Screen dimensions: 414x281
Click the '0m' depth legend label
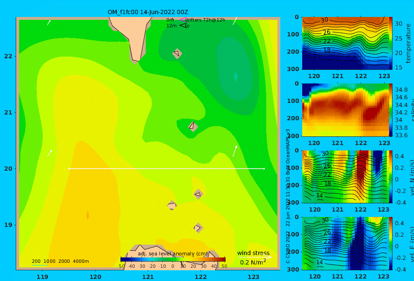[170, 20]
